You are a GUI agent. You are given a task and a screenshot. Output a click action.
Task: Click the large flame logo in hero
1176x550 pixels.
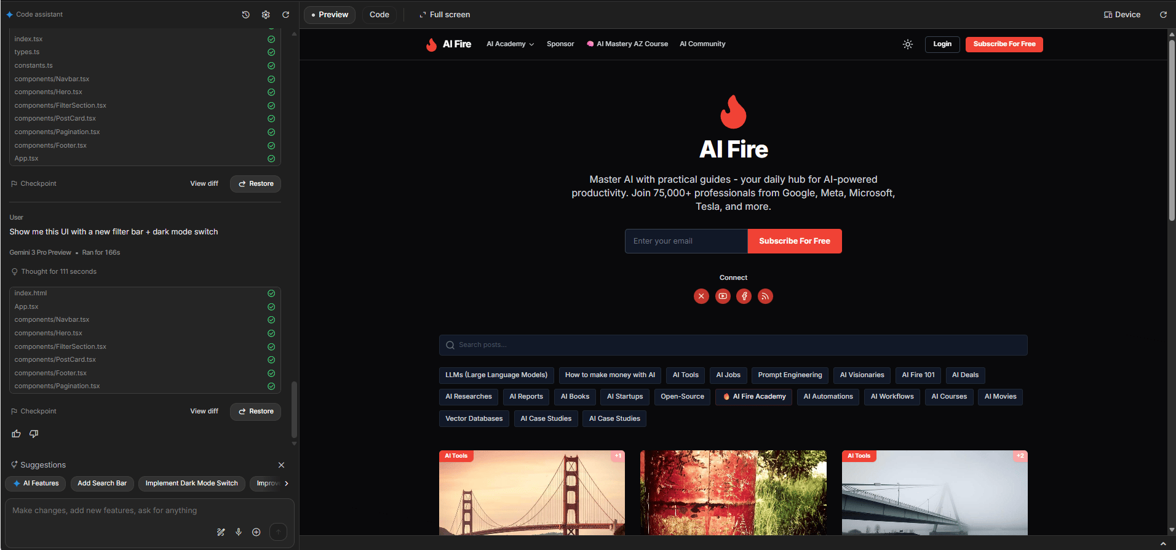[x=733, y=112]
